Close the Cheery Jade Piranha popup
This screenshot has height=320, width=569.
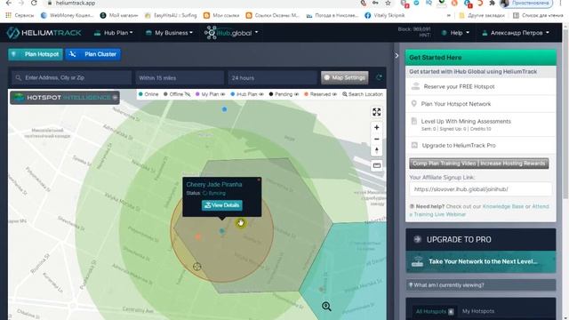pos(259,180)
